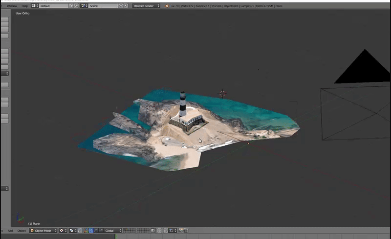Open the Add menu in 3D view header
The height and width of the screenshot is (239, 391).
[x=10, y=231]
